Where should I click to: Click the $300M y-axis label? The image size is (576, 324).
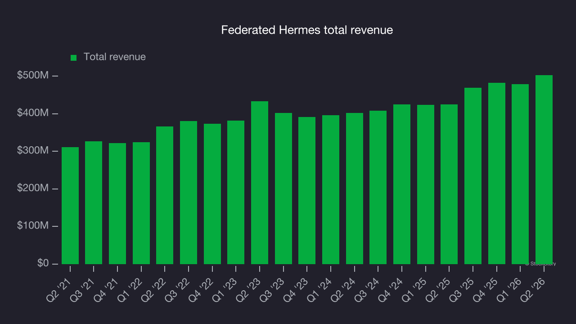[x=33, y=151]
